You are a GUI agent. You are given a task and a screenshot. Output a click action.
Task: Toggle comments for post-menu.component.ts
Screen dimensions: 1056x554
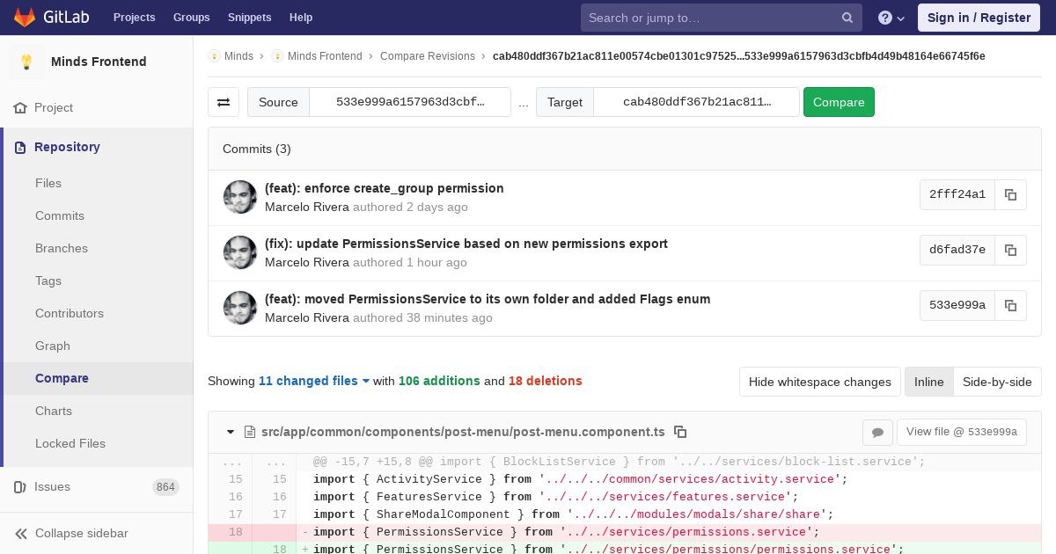[877, 432]
